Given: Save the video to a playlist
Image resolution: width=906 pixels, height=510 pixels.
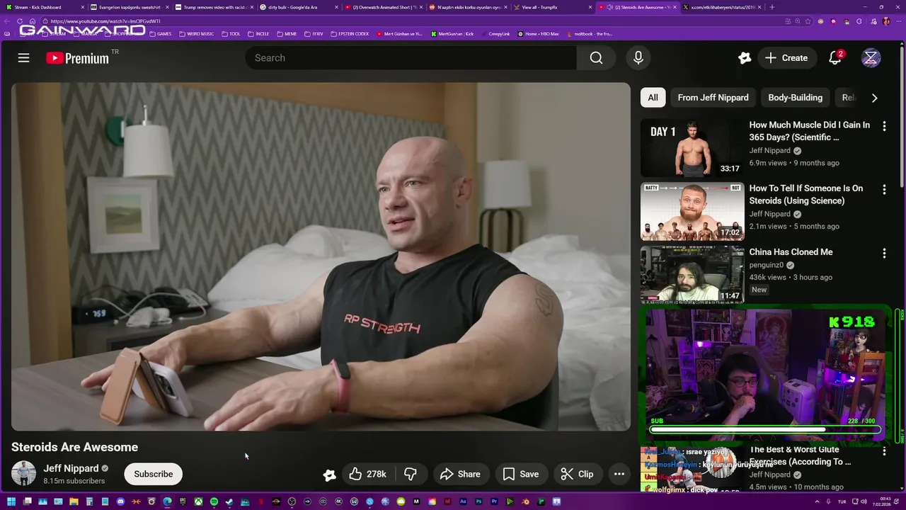Looking at the screenshot, I should click(x=521, y=474).
